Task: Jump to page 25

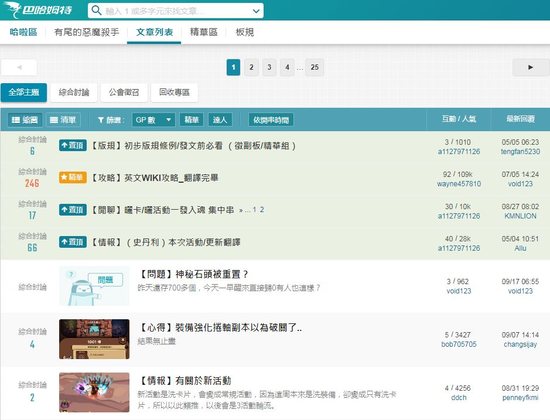Action: point(315,67)
